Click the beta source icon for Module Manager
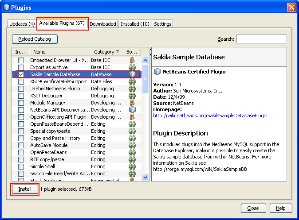Screen dimensions: 299x220 click(132, 103)
